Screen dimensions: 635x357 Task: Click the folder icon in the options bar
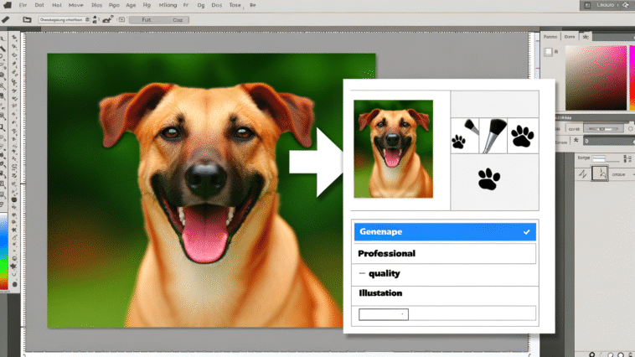(x=27, y=18)
